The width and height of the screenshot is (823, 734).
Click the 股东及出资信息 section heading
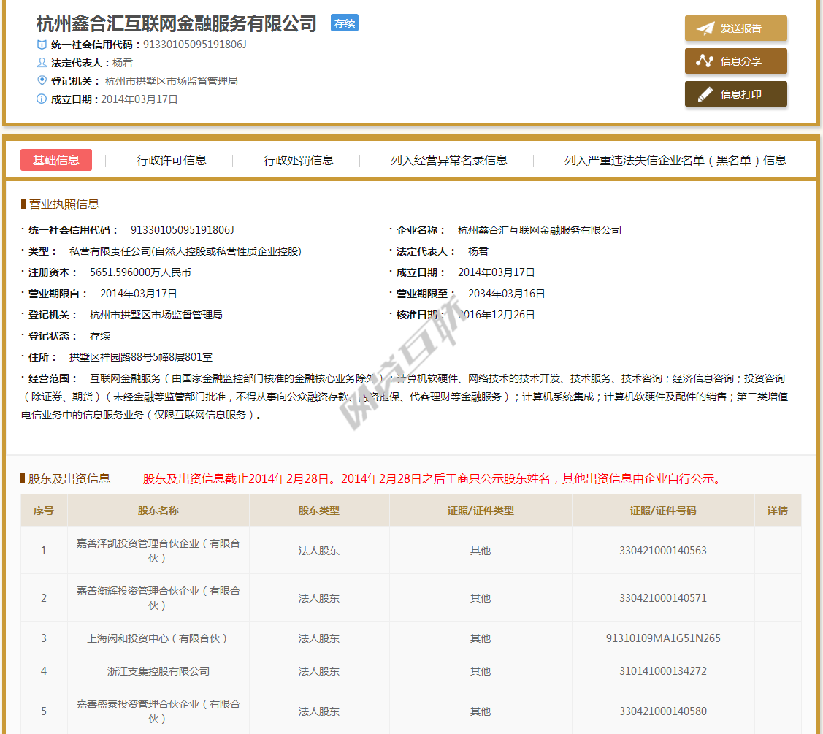coord(69,478)
